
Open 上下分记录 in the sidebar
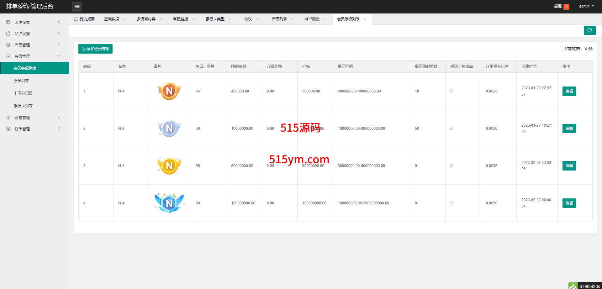(23, 93)
